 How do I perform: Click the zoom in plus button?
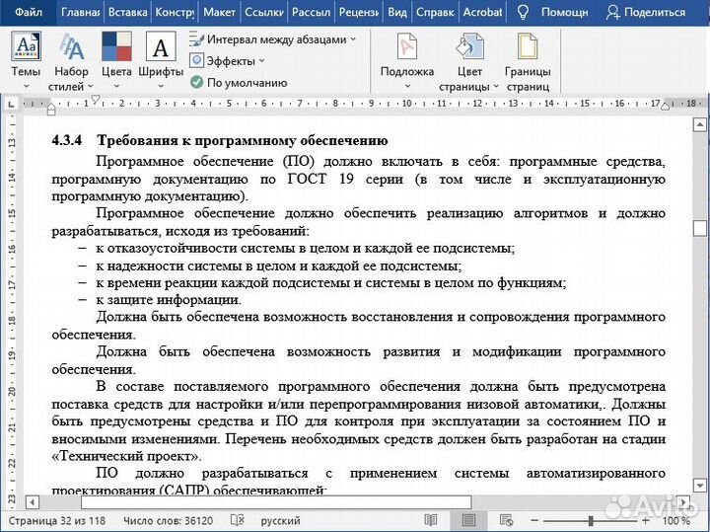point(646,521)
